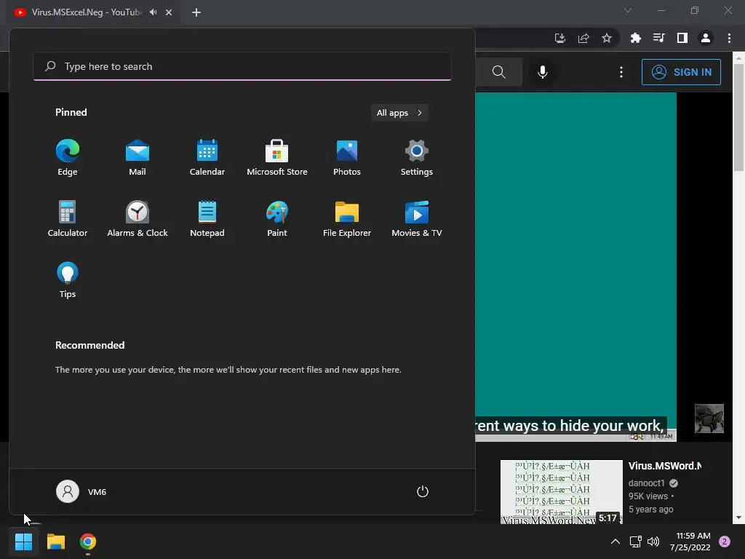745x559 pixels.
Task: Open the Edge pinned app
Action: (x=68, y=157)
